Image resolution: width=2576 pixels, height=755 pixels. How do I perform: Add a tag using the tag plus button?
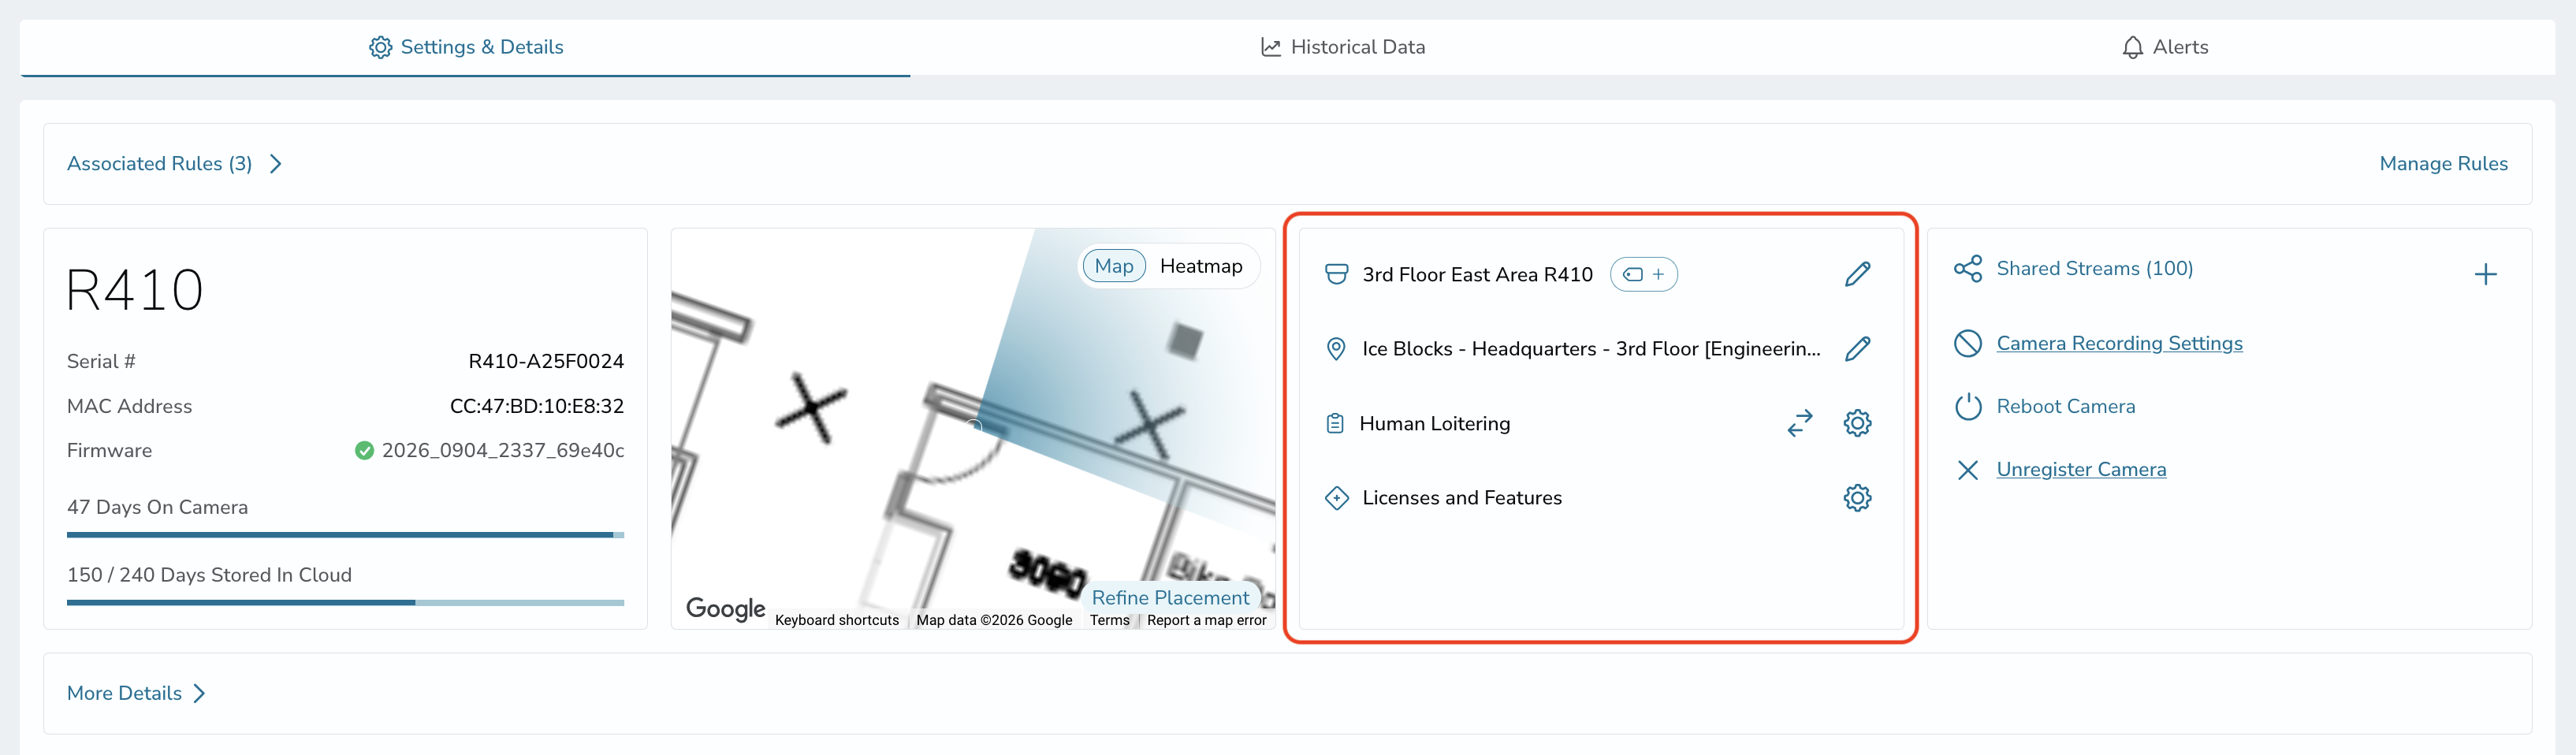pos(1643,274)
